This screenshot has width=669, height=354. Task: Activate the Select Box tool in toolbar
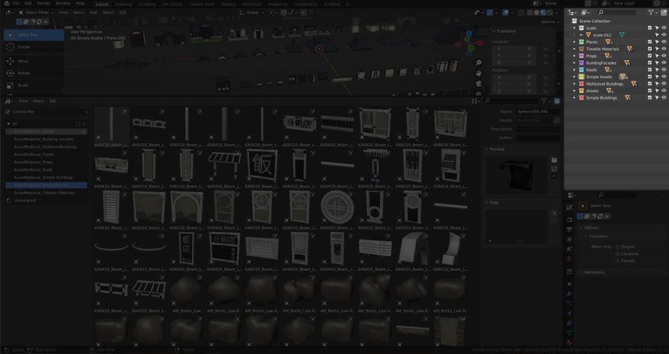pyautogui.click(x=34, y=35)
